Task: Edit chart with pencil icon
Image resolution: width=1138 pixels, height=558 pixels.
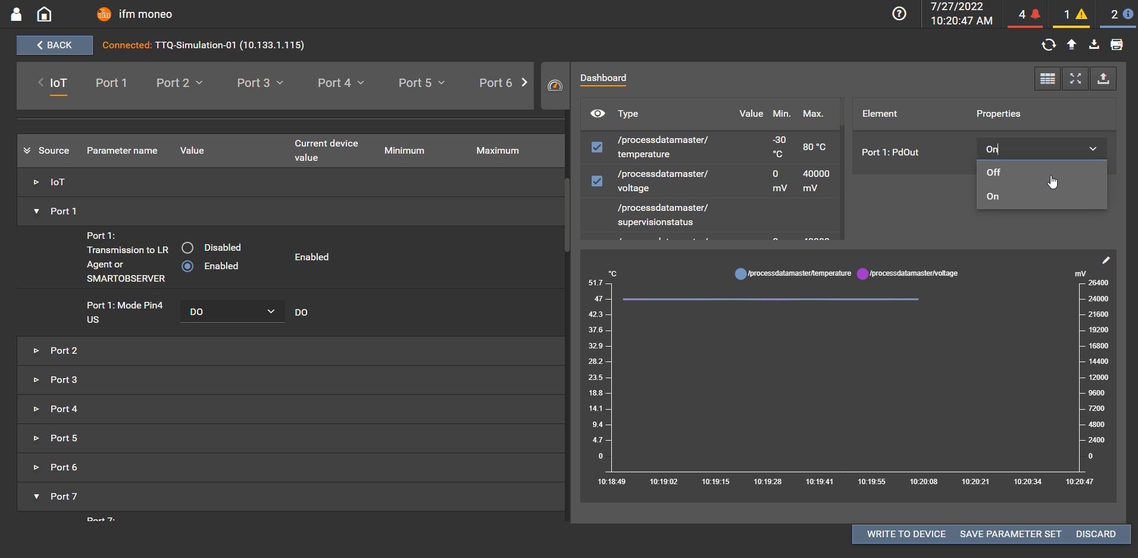Action: click(1105, 260)
